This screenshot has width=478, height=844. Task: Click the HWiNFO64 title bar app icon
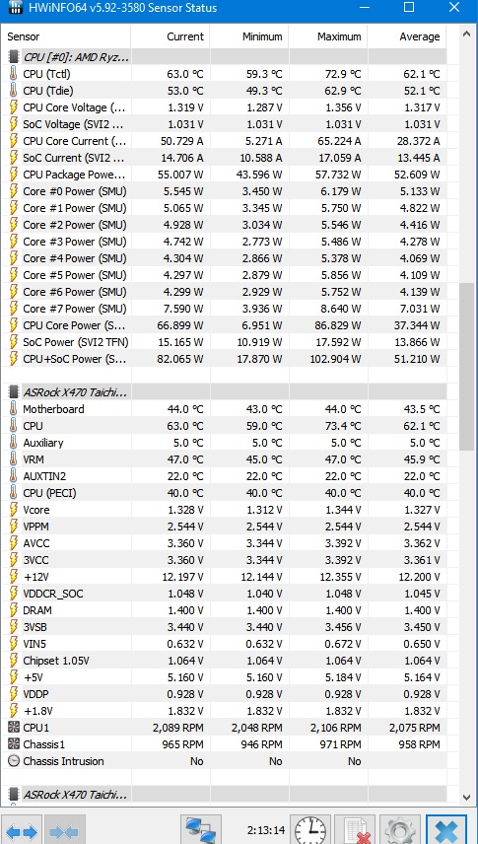(x=15, y=8)
